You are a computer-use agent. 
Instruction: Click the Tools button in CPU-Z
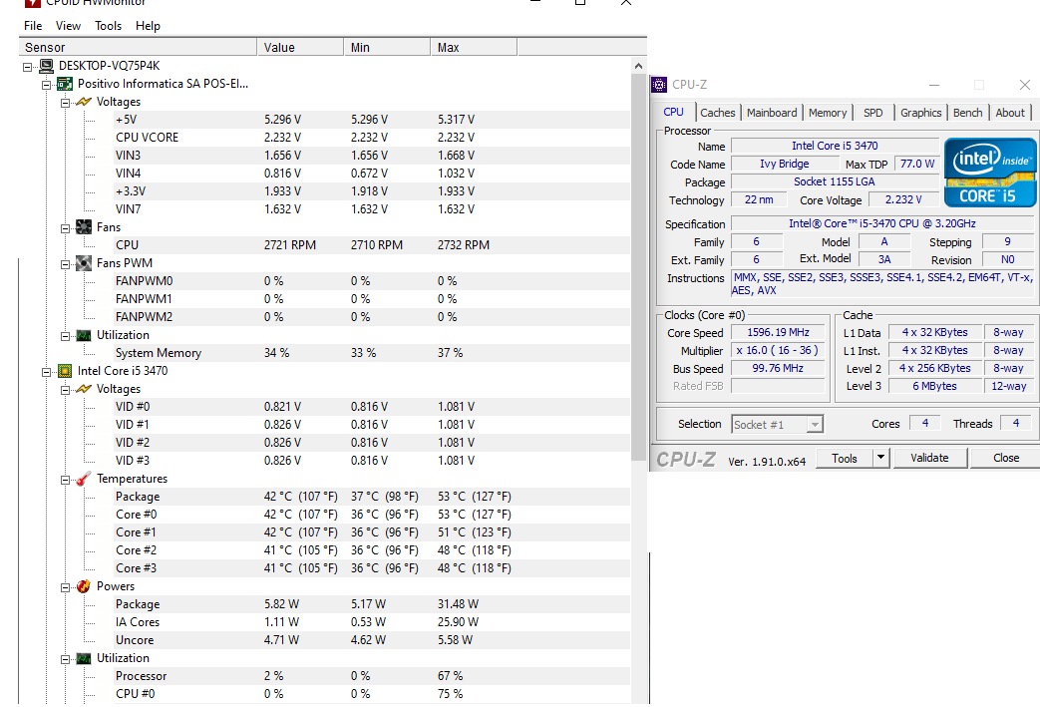click(x=844, y=459)
